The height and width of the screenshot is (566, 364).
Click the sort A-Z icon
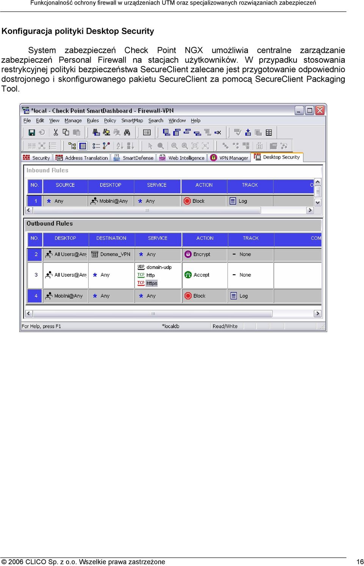[x=120, y=145]
